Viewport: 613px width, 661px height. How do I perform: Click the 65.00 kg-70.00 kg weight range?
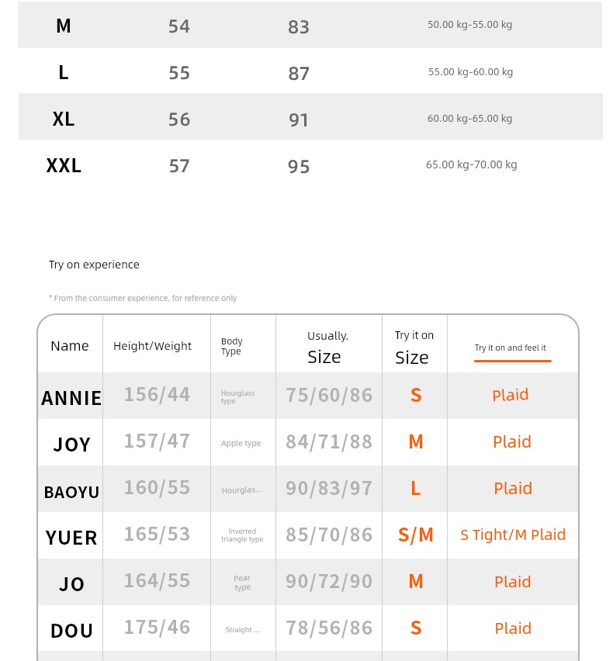[x=471, y=164]
